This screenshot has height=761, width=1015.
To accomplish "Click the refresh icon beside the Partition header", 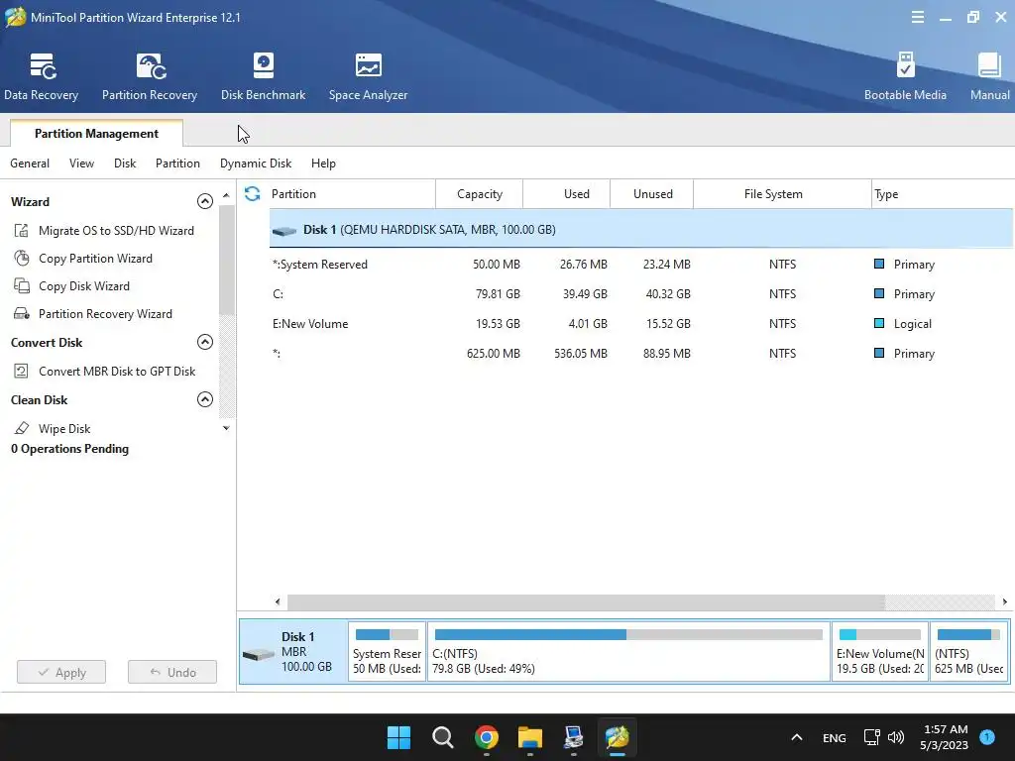I will pyautogui.click(x=253, y=193).
